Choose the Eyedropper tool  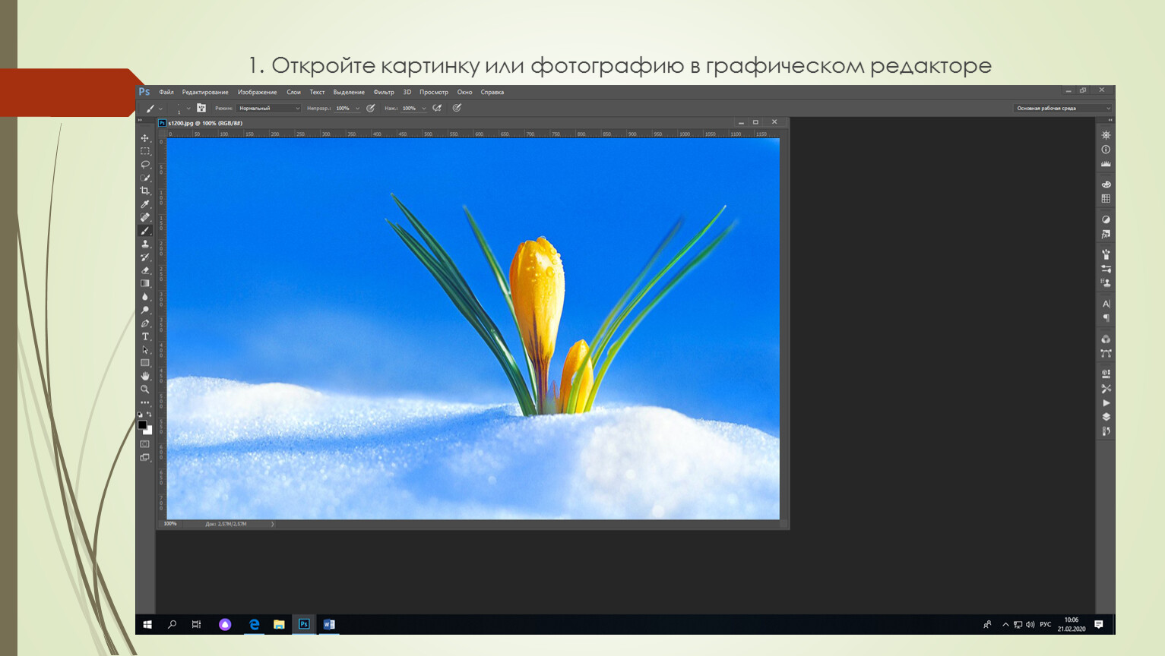coord(144,204)
